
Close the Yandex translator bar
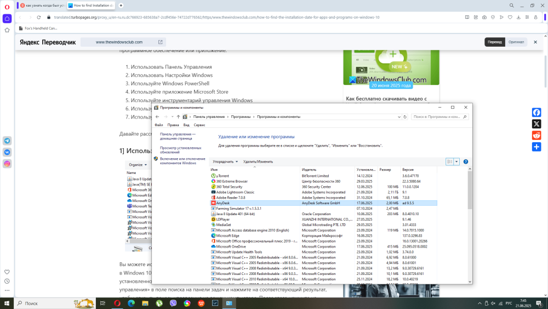[535, 42]
